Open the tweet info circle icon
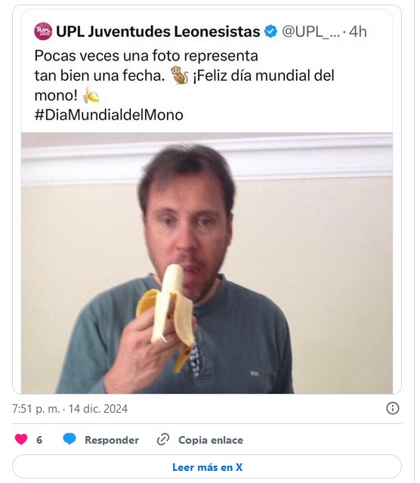The width and height of the screenshot is (420, 483). point(393,408)
